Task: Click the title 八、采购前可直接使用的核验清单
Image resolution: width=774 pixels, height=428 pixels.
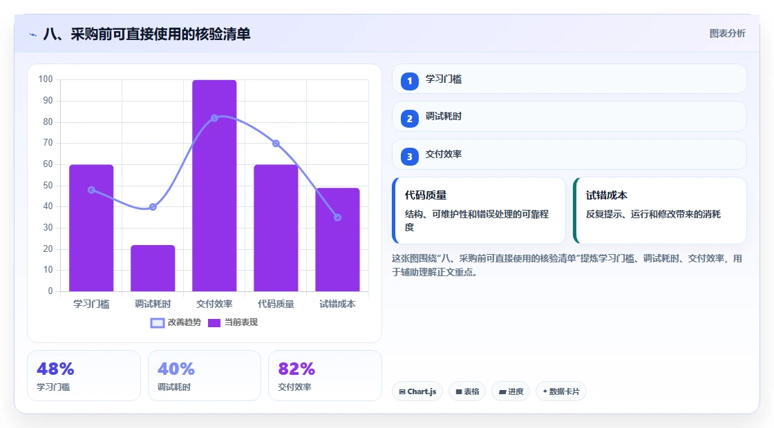Action: [x=147, y=34]
